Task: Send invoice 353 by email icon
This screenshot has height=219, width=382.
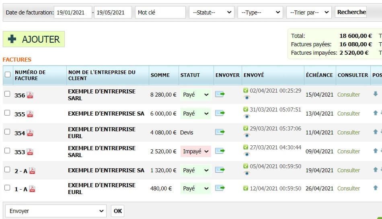Action: click(220, 151)
